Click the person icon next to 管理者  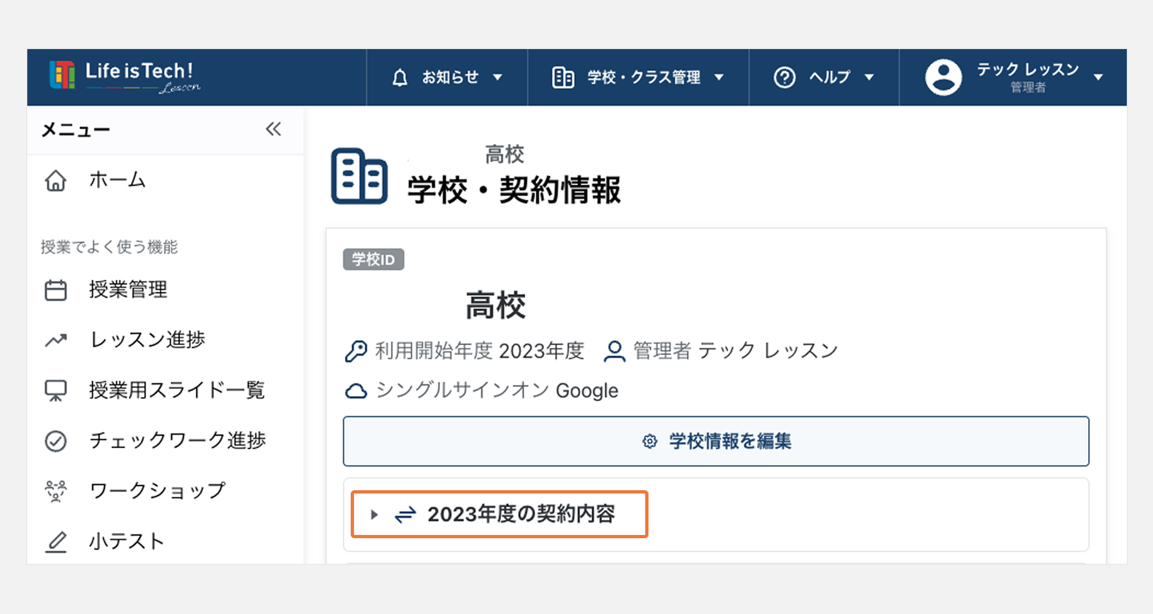[x=614, y=351]
